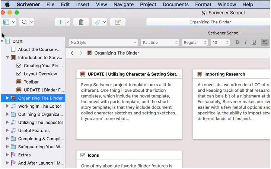The image size is (271, 169).
Task: Click the Draft folder icon in binder
Action: click(x=7, y=41)
